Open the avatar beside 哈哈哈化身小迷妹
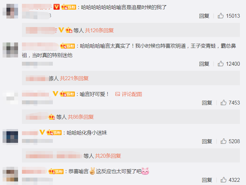246x185 pixels. click(x=10, y=137)
